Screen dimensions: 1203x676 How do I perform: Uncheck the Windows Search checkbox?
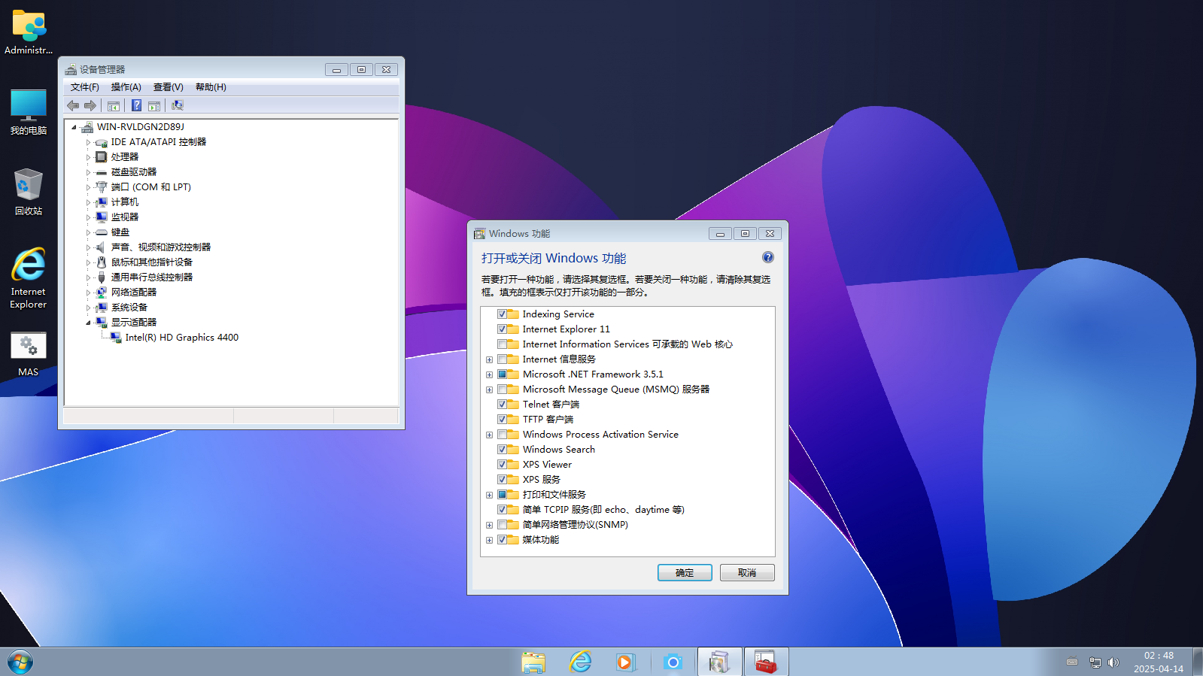[x=502, y=450]
